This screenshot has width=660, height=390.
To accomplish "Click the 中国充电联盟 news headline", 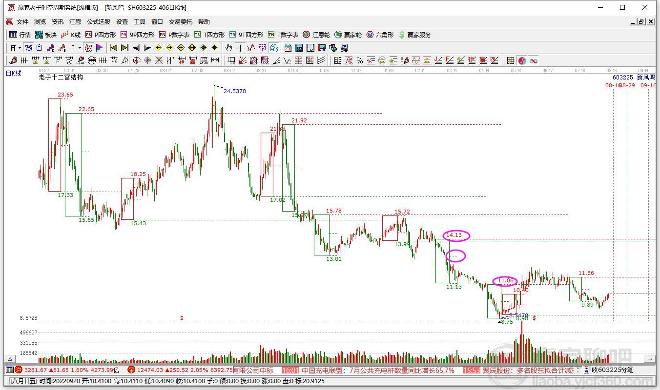I will coord(378,370).
